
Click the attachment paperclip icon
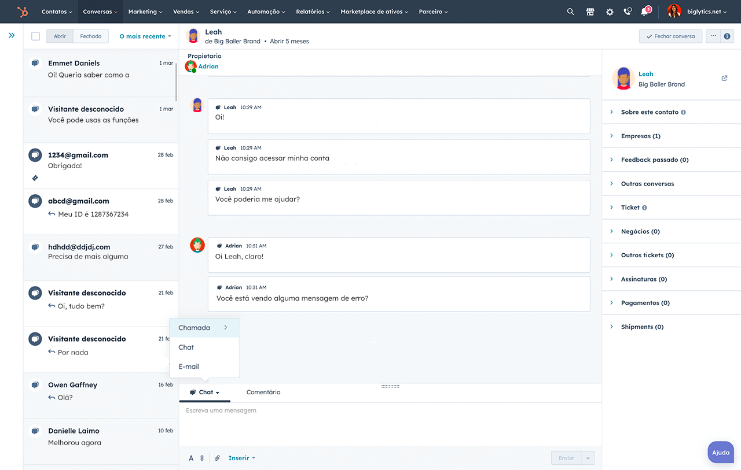point(218,458)
